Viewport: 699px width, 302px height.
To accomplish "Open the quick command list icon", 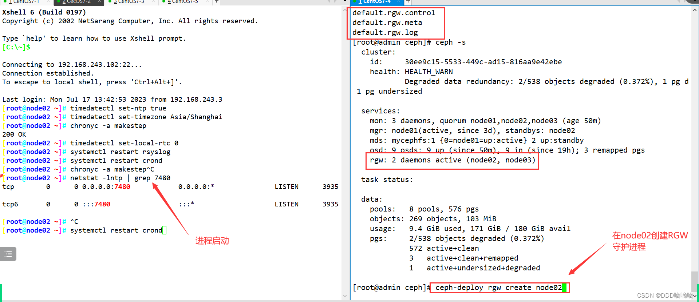I will pos(8,254).
